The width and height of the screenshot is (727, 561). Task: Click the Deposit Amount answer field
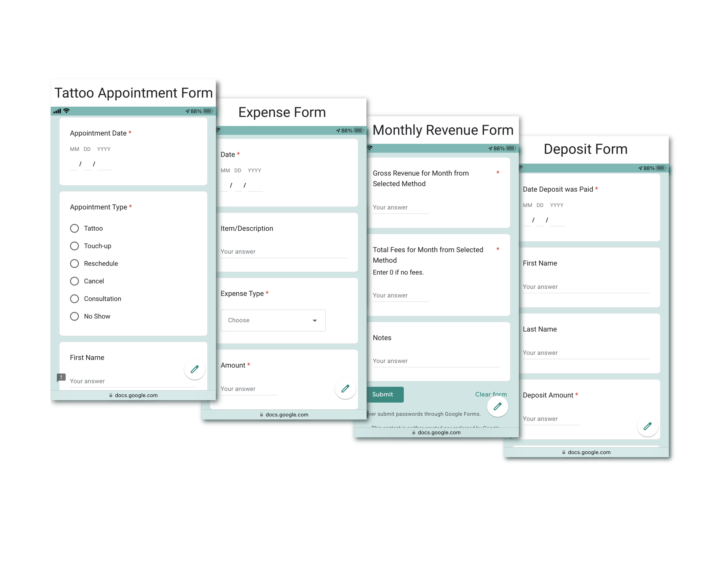[550, 419]
